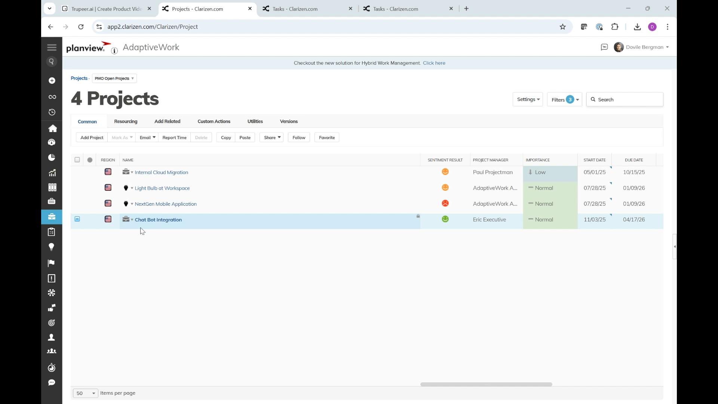Select the target Goals icon
Screen dimensions: 718x404
[x=52, y=323]
